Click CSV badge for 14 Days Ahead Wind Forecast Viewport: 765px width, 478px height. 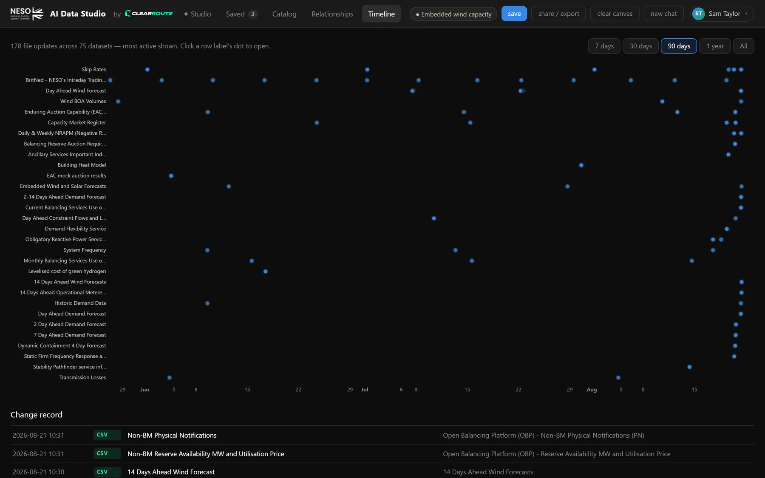[107, 472]
